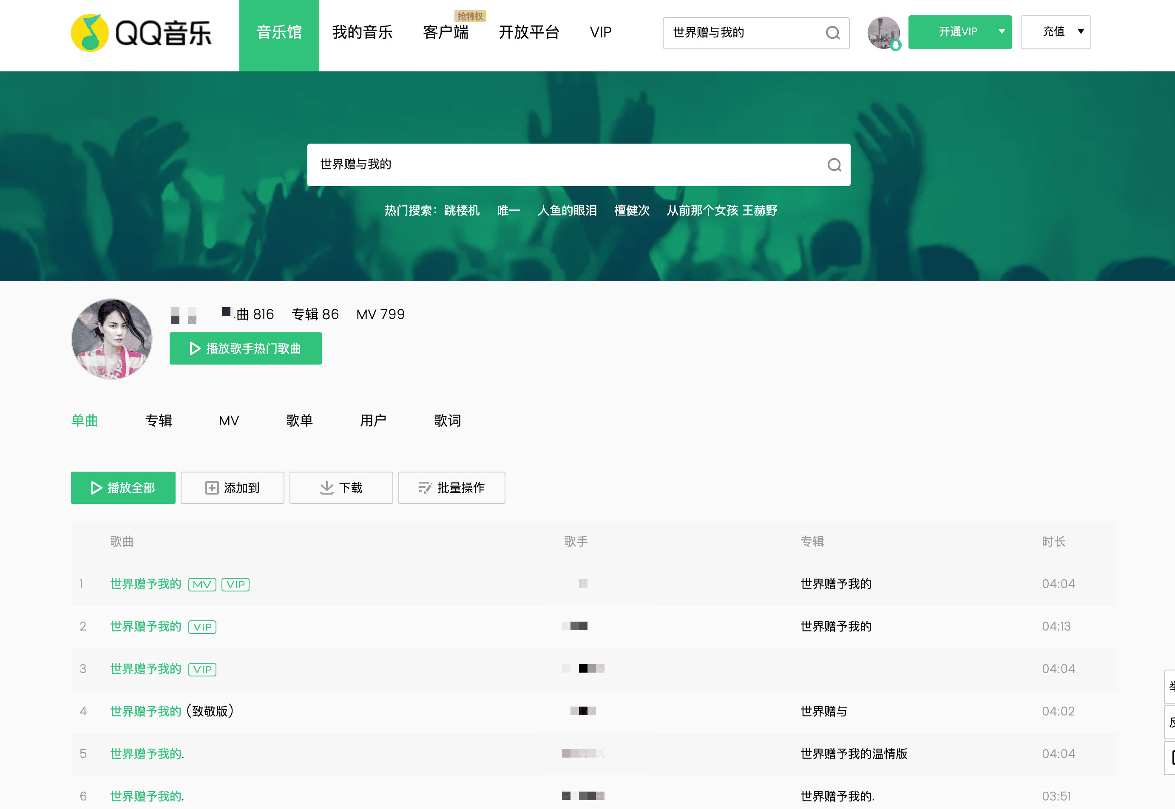
Task: Toggle 批量操作 batch mode
Action: point(451,488)
